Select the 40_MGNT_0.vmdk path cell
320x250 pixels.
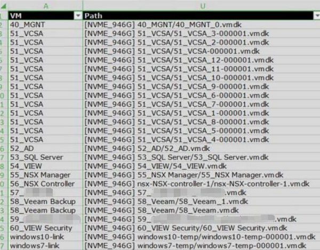tap(202, 25)
